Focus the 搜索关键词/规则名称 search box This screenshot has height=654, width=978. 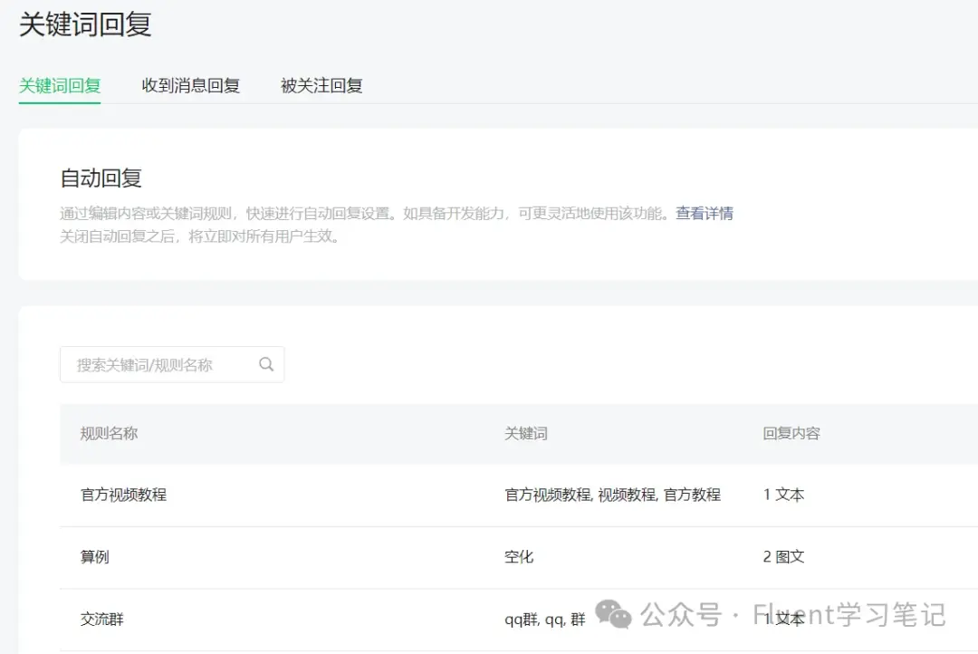pos(172,364)
